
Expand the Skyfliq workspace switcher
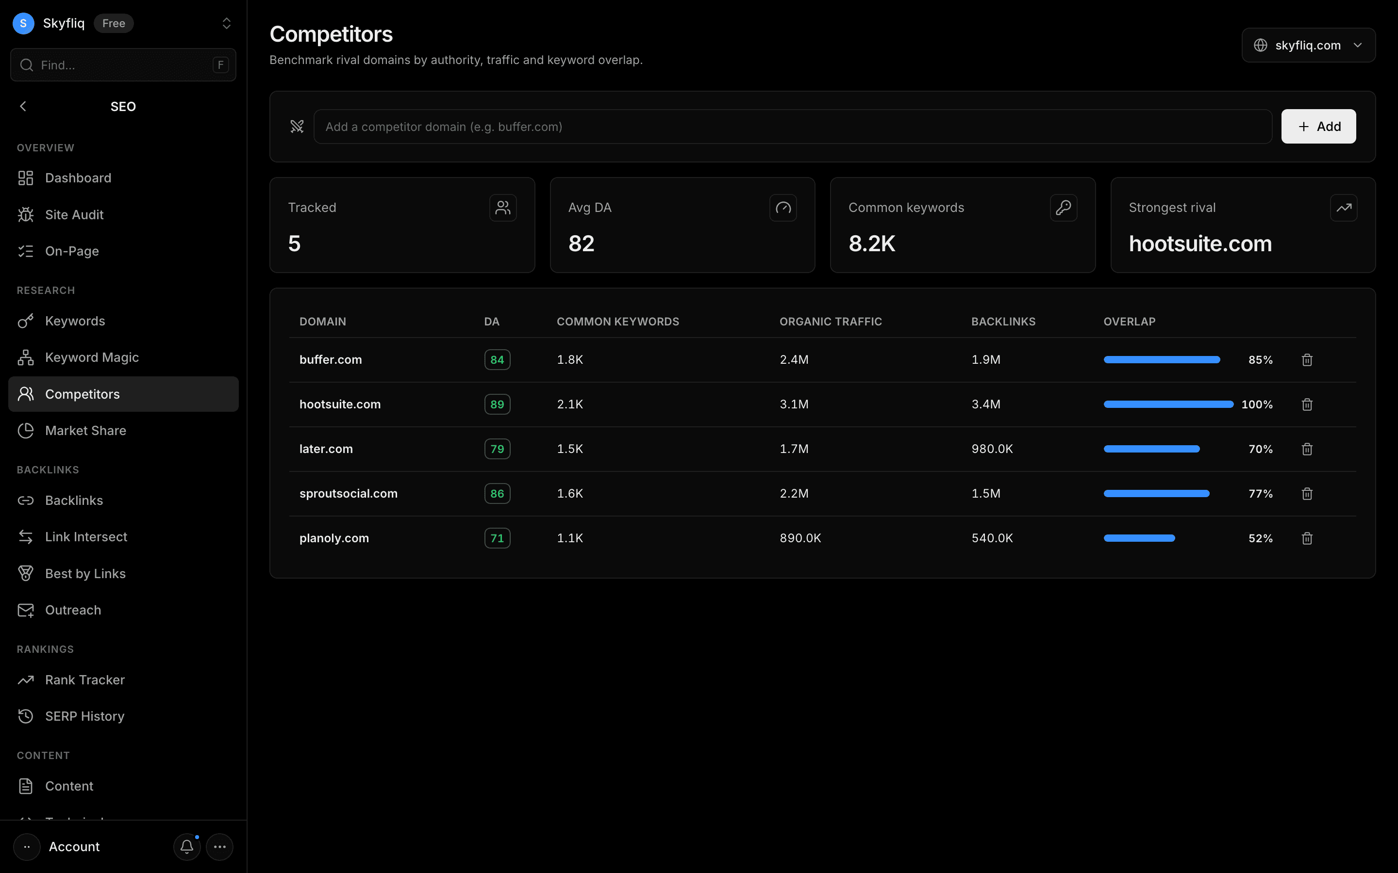click(227, 23)
